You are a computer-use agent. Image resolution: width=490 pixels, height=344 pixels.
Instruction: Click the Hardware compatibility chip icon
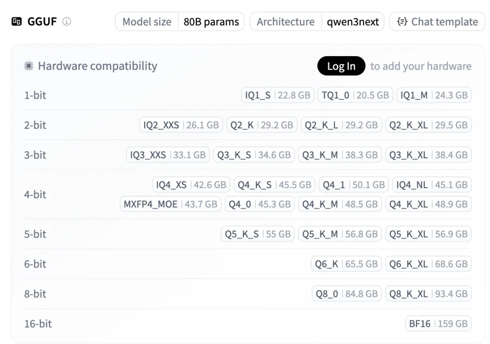point(29,66)
